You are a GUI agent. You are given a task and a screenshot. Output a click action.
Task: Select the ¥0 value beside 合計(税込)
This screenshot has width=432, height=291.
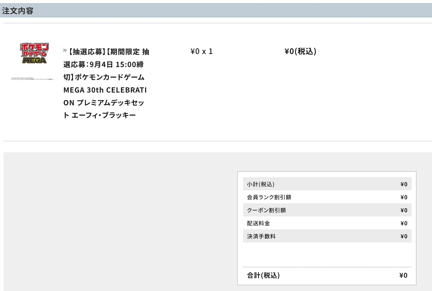coord(403,276)
